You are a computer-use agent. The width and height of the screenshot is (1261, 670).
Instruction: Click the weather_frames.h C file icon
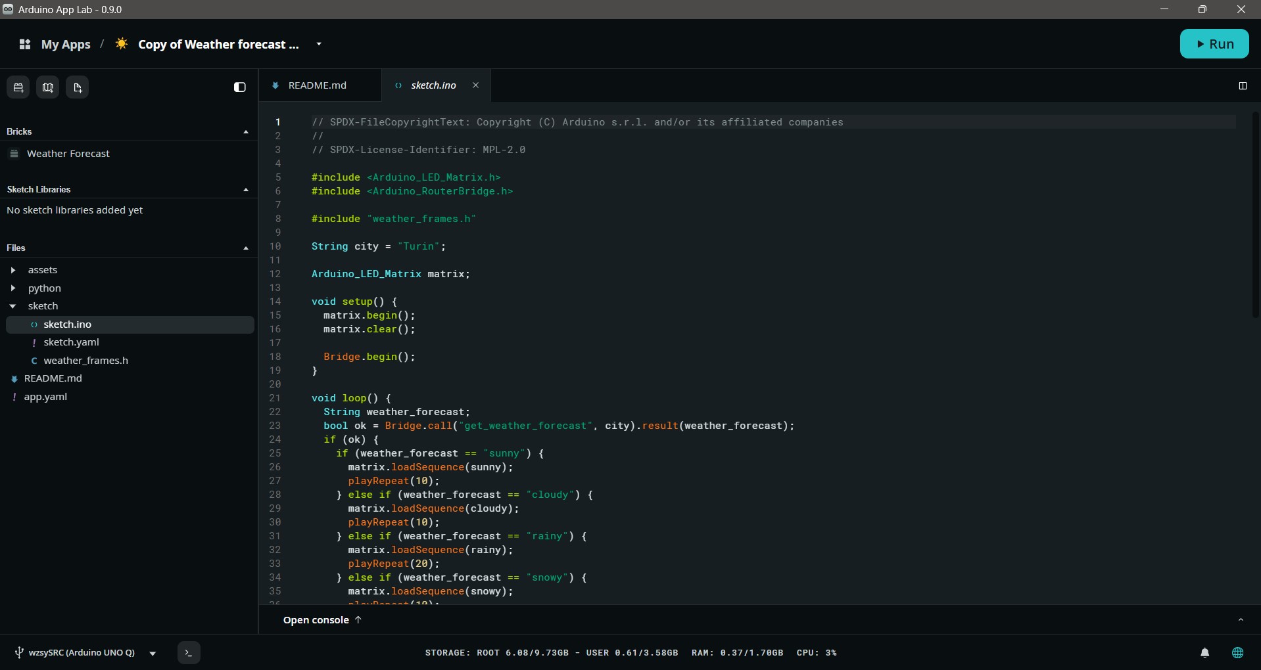point(34,361)
